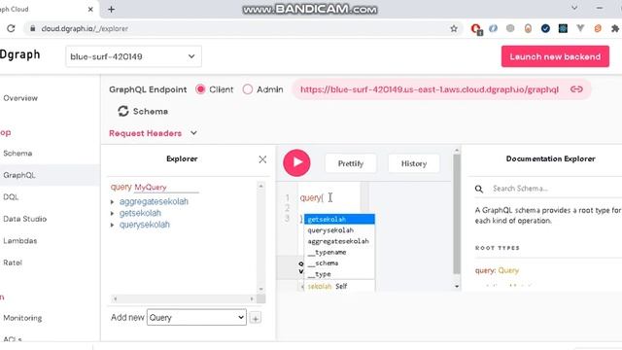Choose __type from autocomplete list
This screenshot has width=622, height=350.
click(x=339, y=274)
